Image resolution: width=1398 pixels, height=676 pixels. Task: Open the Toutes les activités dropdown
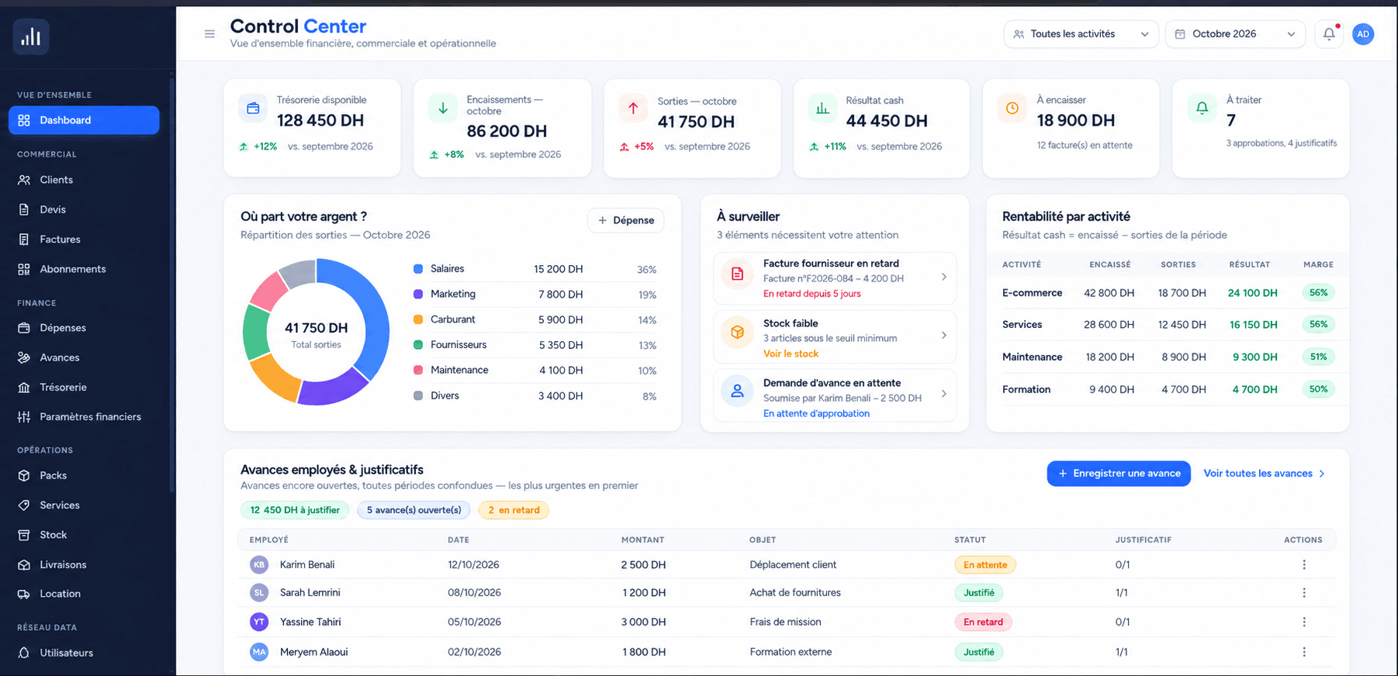1081,34
